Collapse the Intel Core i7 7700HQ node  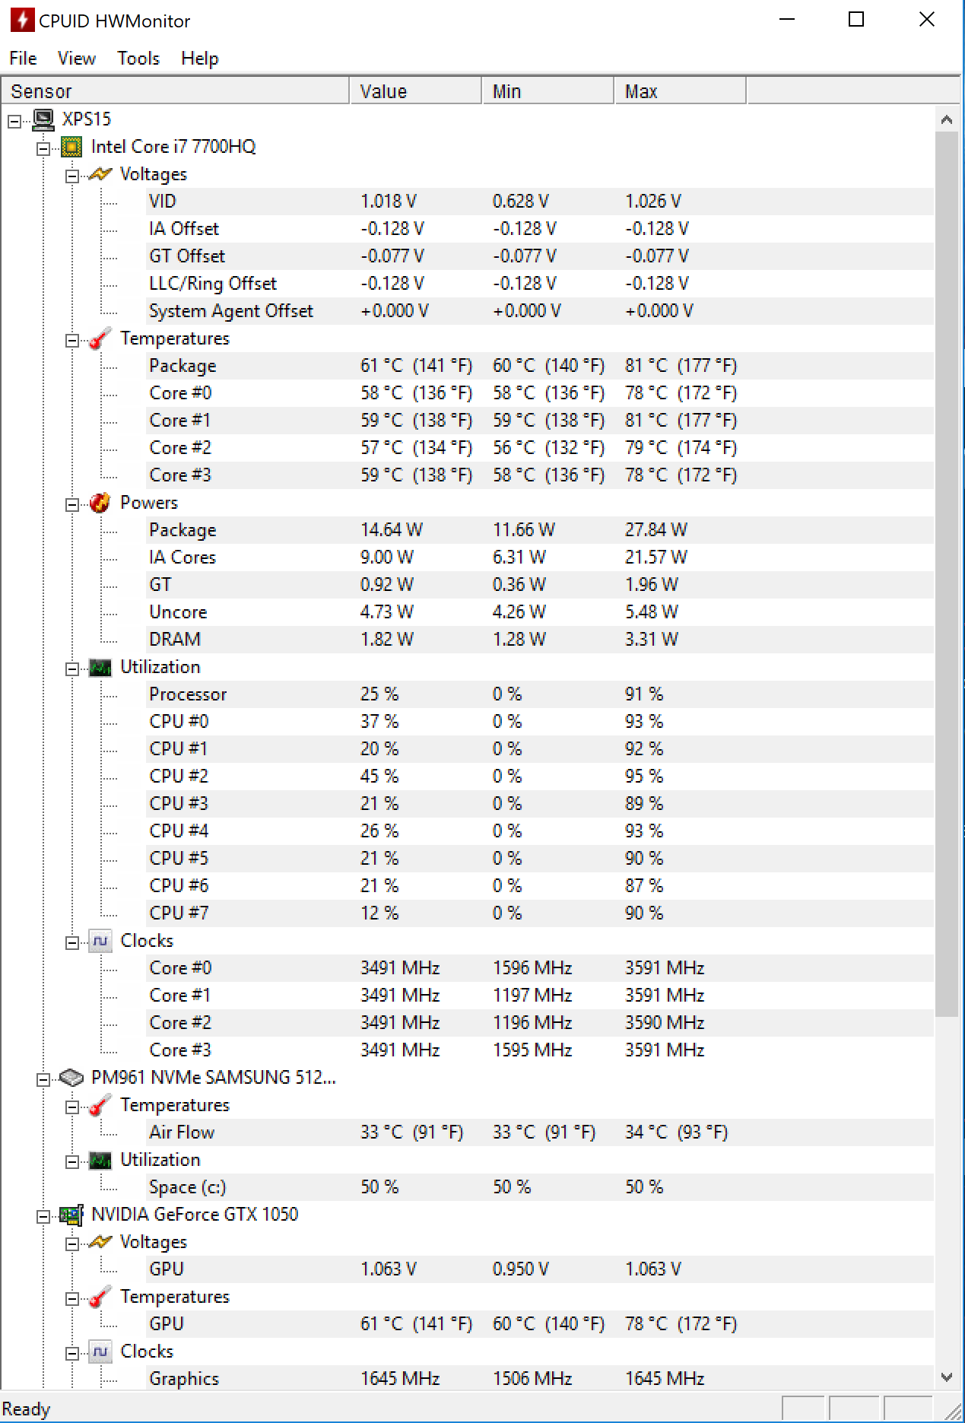43,148
